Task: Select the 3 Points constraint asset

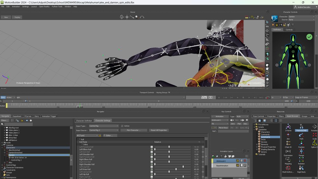Action: point(288,128)
